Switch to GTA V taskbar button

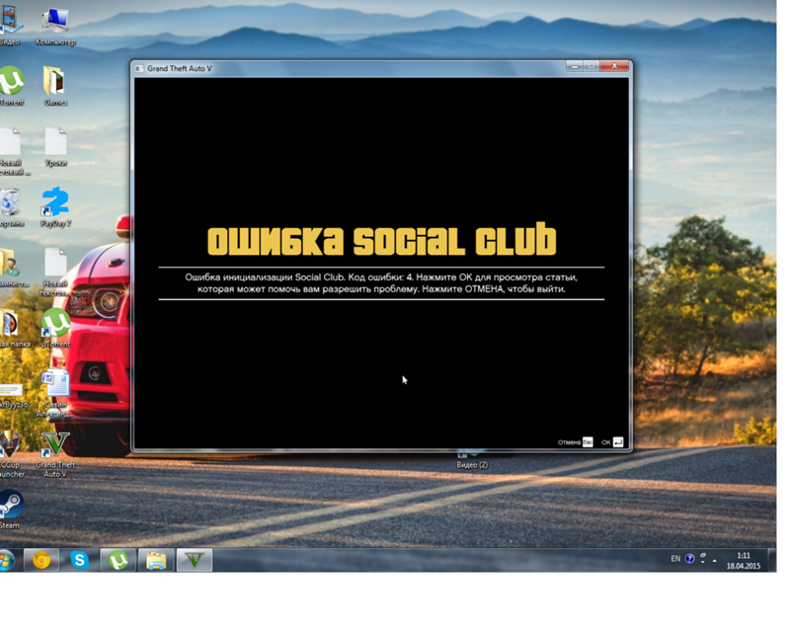[x=195, y=560]
